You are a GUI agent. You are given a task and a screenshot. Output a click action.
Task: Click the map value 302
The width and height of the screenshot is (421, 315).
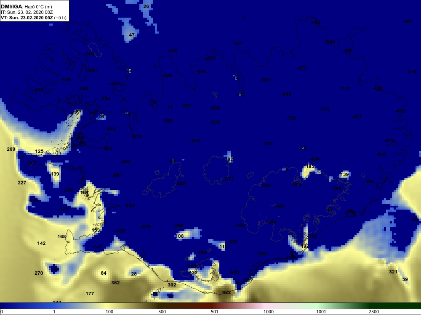pyautogui.click(x=172, y=285)
